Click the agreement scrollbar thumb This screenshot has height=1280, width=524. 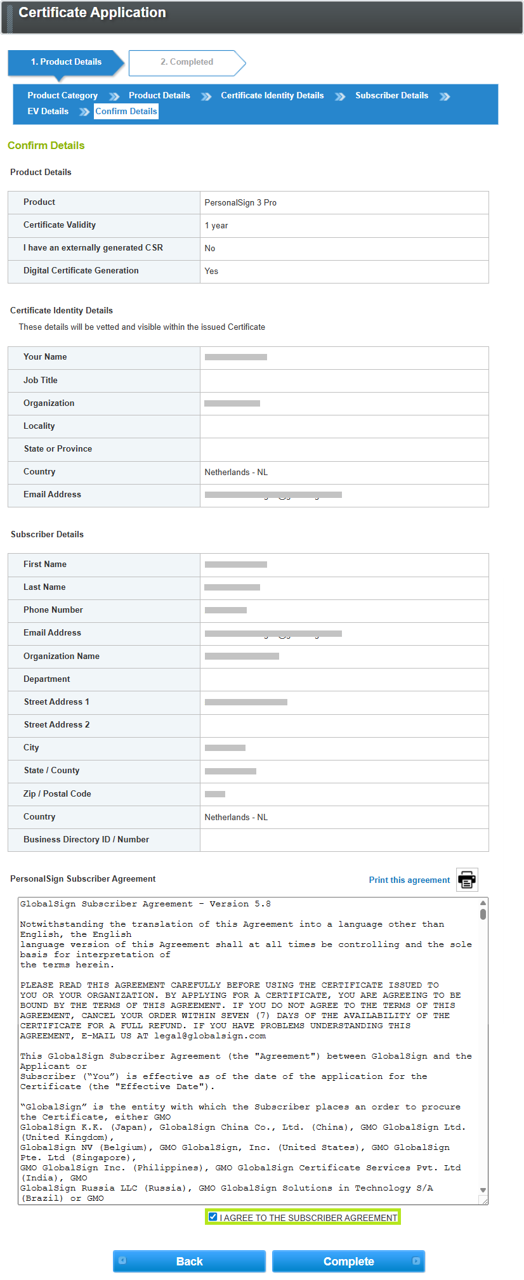coord(483,914)
